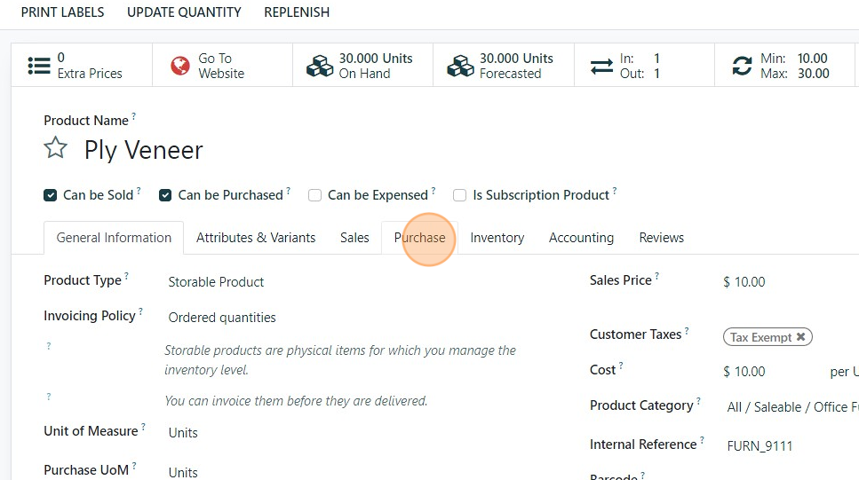Screen dimensions: 859x480
Task: Click the Extra Prices list icon
Action: pyautogui.click(x=38, y=66)
